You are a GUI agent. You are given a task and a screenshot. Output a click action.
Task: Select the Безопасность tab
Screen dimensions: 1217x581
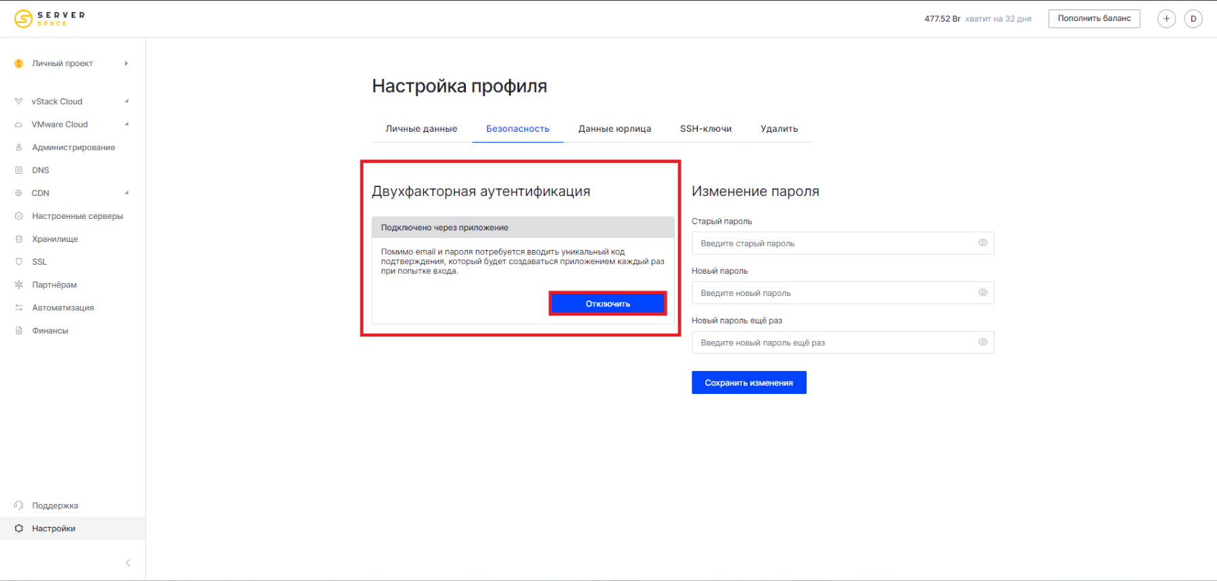click(518, 128)
